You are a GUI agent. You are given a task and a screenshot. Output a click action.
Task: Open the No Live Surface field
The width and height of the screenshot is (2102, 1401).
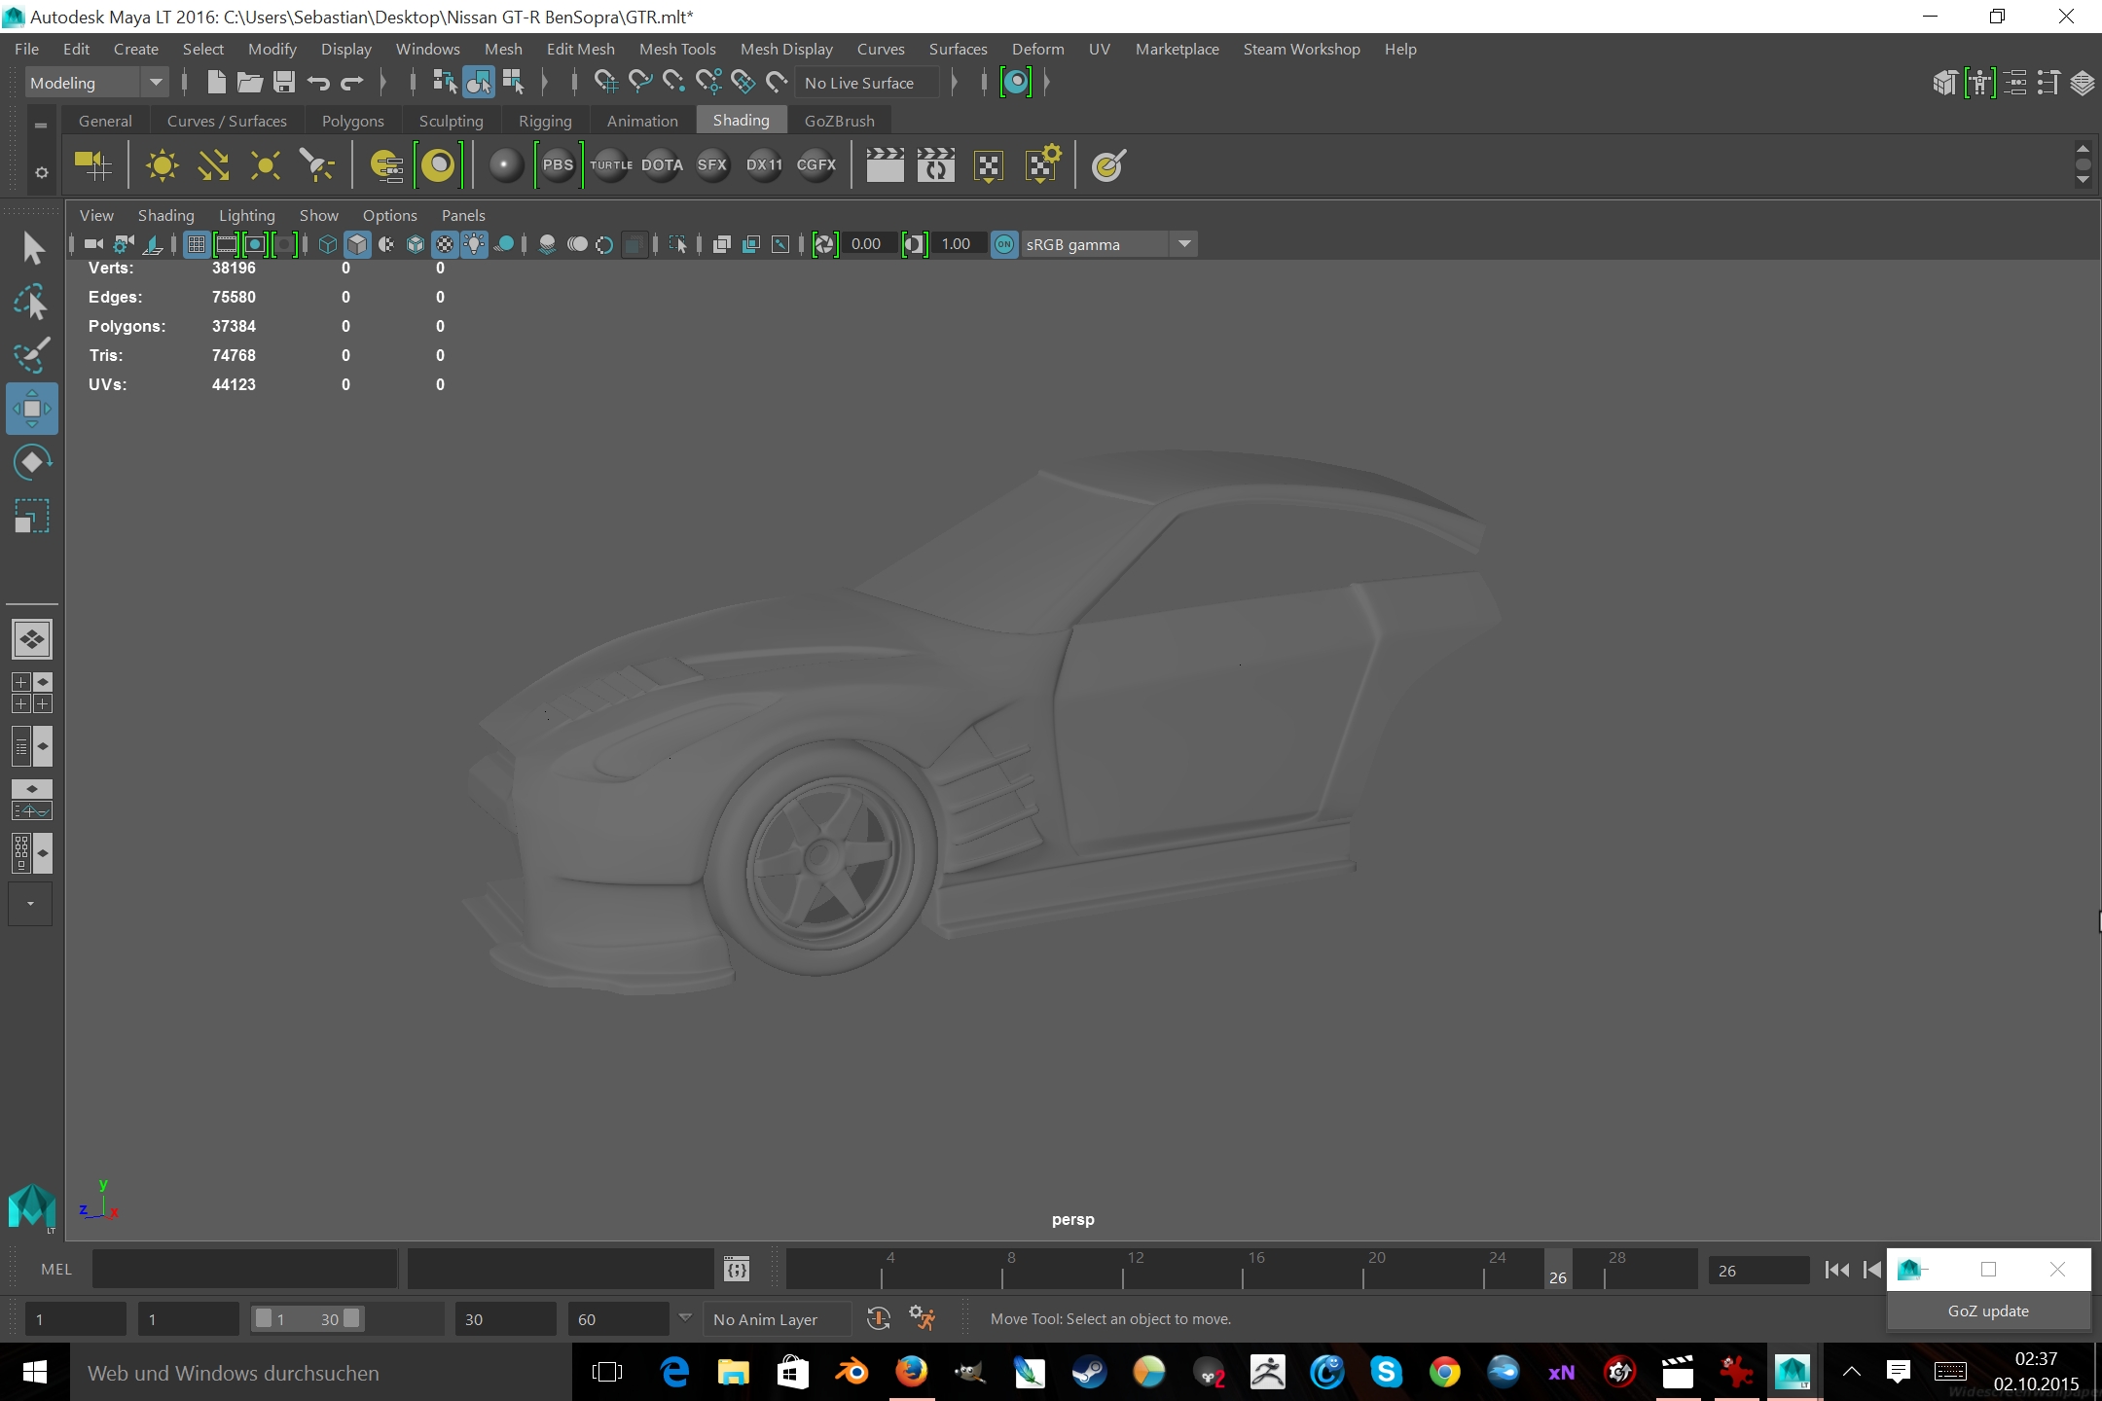tap(868, 83)
